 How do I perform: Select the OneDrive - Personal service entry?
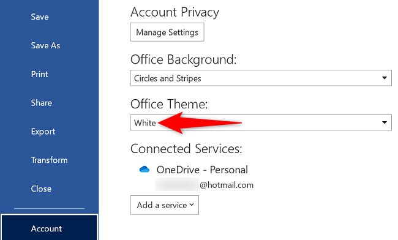click(x=202, y=170)
